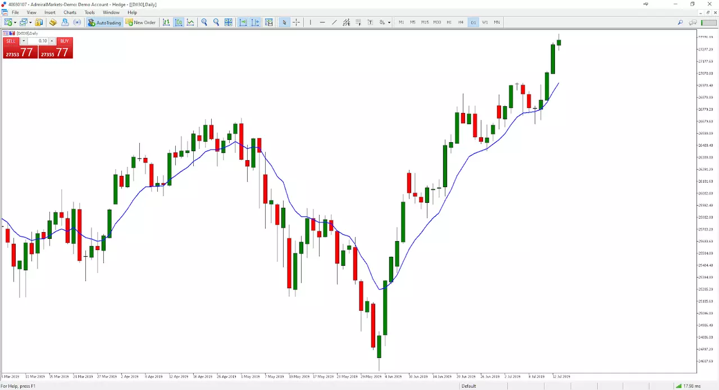Select the Equidistant Channel tool

click(x=346, y=22)
